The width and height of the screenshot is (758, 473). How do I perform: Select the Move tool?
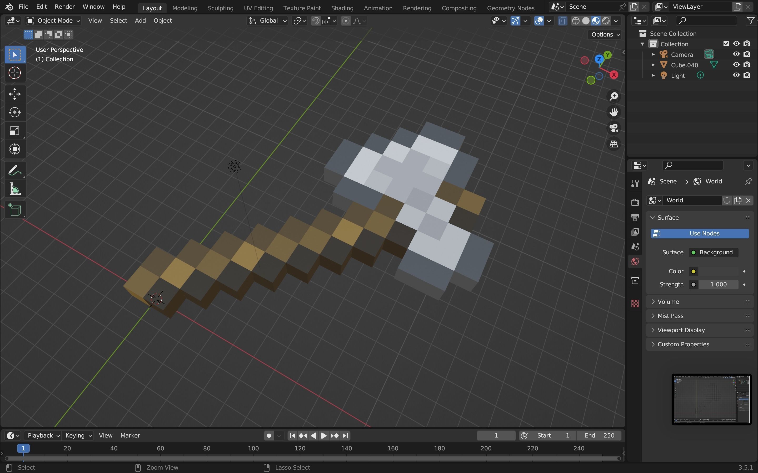point(15,94)
